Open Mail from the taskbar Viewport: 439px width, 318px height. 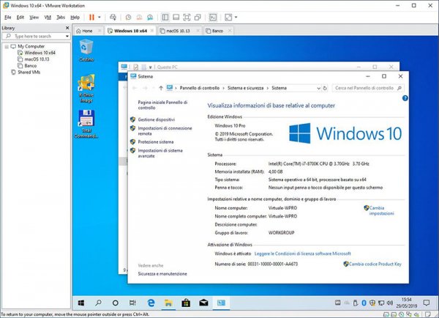point(203,303)
